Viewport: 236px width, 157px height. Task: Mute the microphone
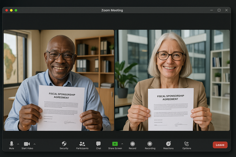click(11, 145)
